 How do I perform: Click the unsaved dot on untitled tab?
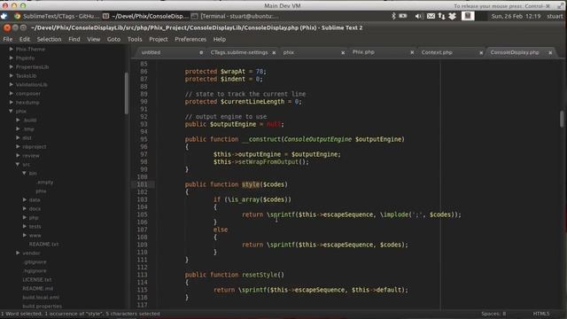[x=201, y=52]
